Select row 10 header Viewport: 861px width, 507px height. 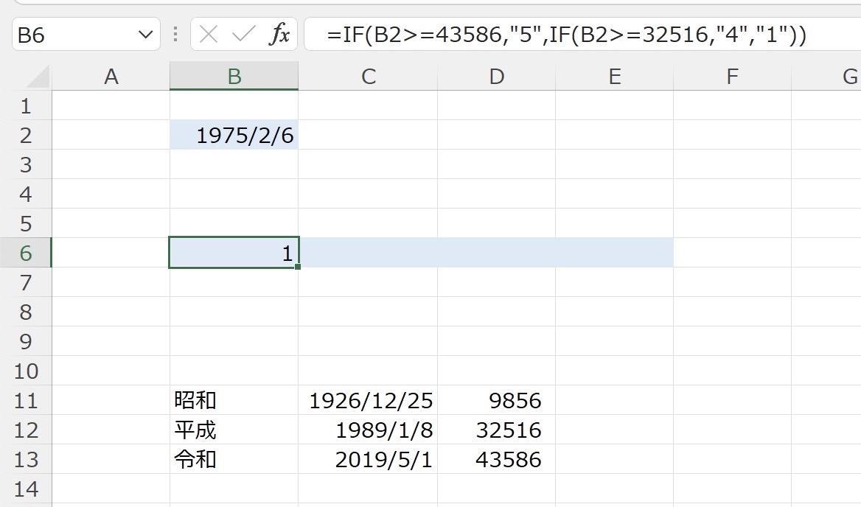point(26,371)
